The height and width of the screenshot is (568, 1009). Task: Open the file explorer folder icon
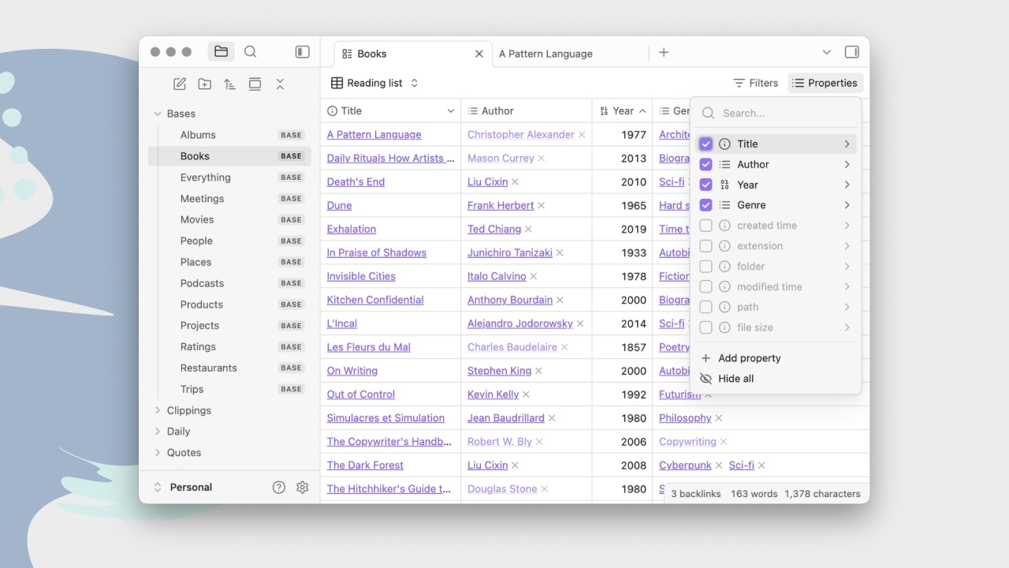(x=221, y=51)
